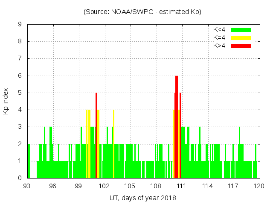Viewport: 273px width, 204px height.
Task: Click the x-axis tick label 105
Action: click(130, 186)
